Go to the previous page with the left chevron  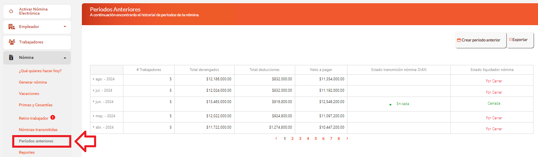[x=277, y=138]
